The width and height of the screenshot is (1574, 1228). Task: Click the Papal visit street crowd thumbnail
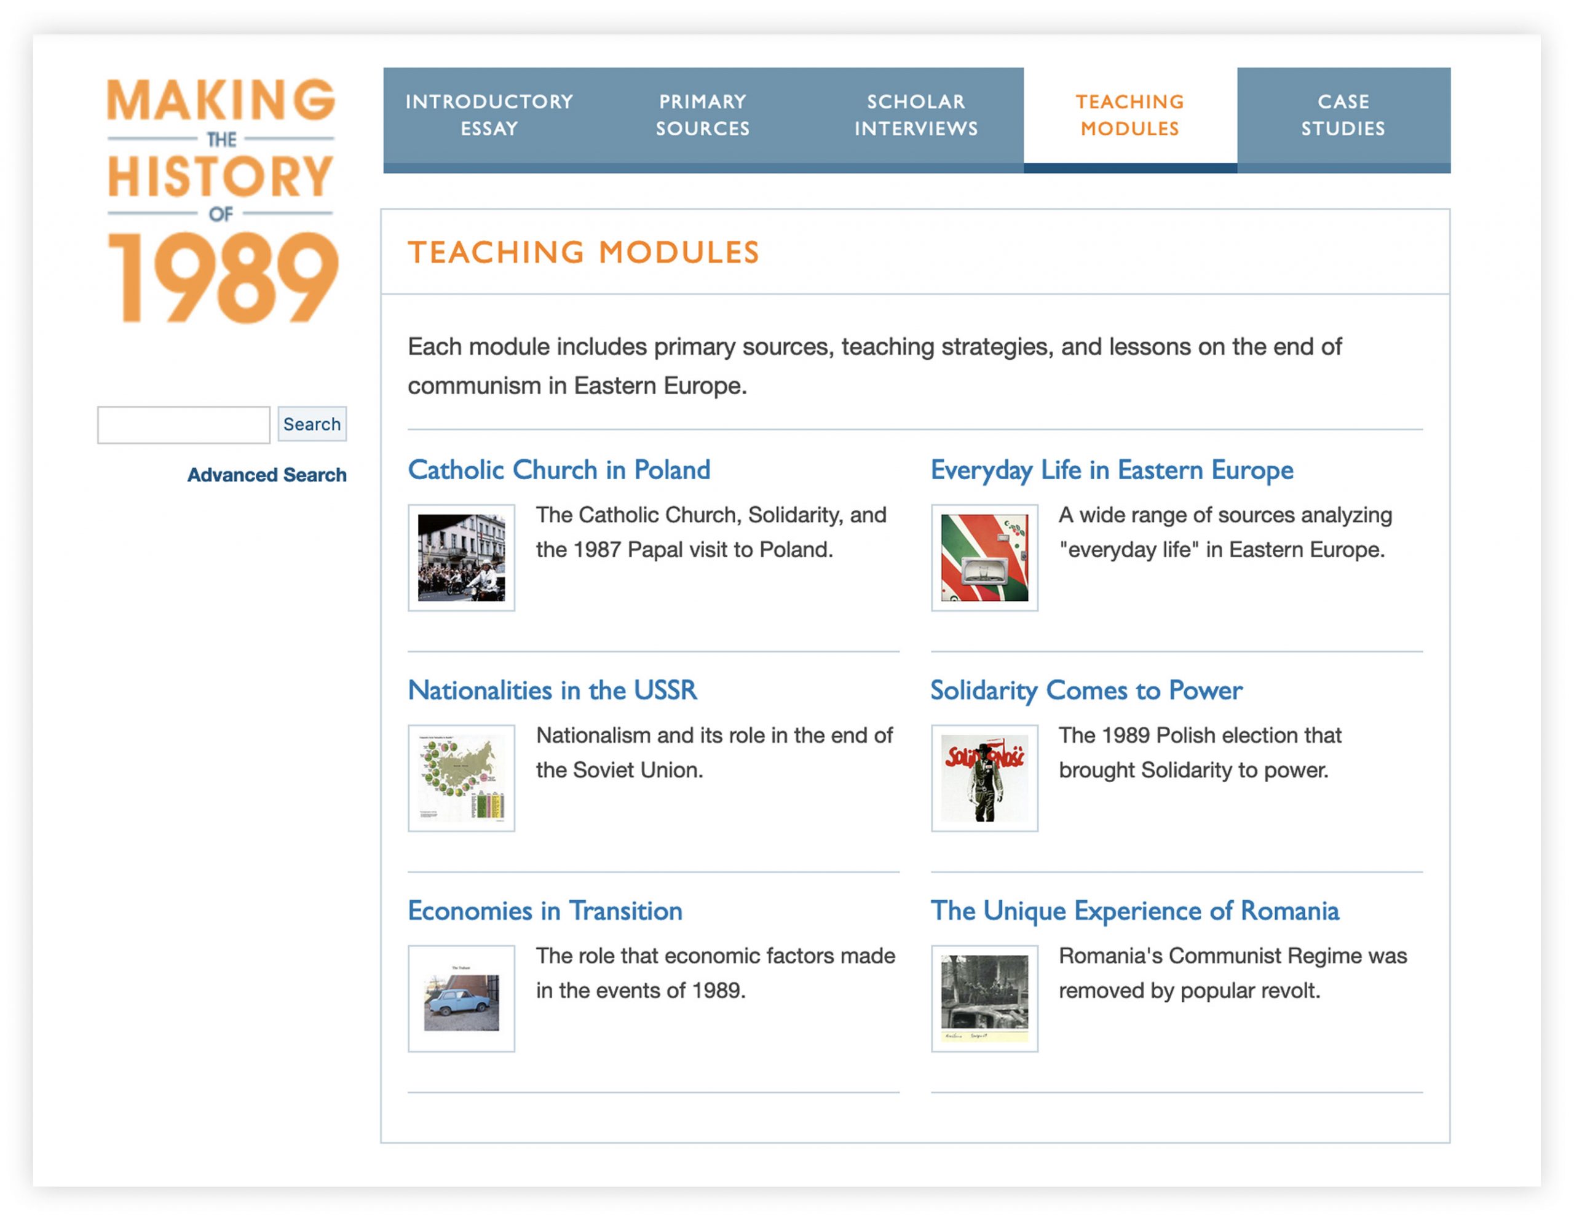pos(461,558)
